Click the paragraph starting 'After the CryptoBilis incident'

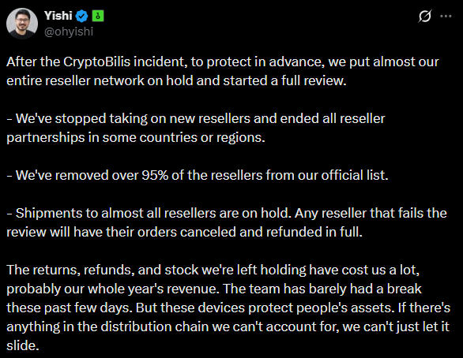pyautogui.click(x=223, y=71)
